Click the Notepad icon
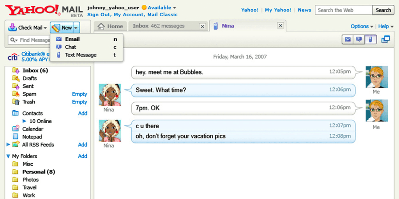 (x=16, y=136)
